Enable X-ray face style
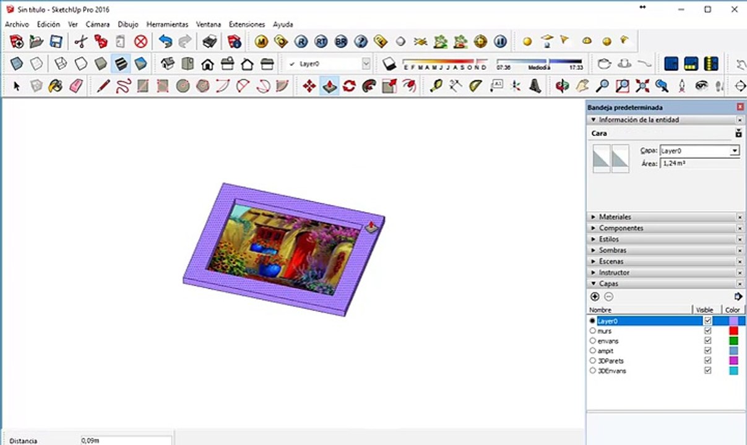This screenshot has width=747, height=445. (17, 64)
